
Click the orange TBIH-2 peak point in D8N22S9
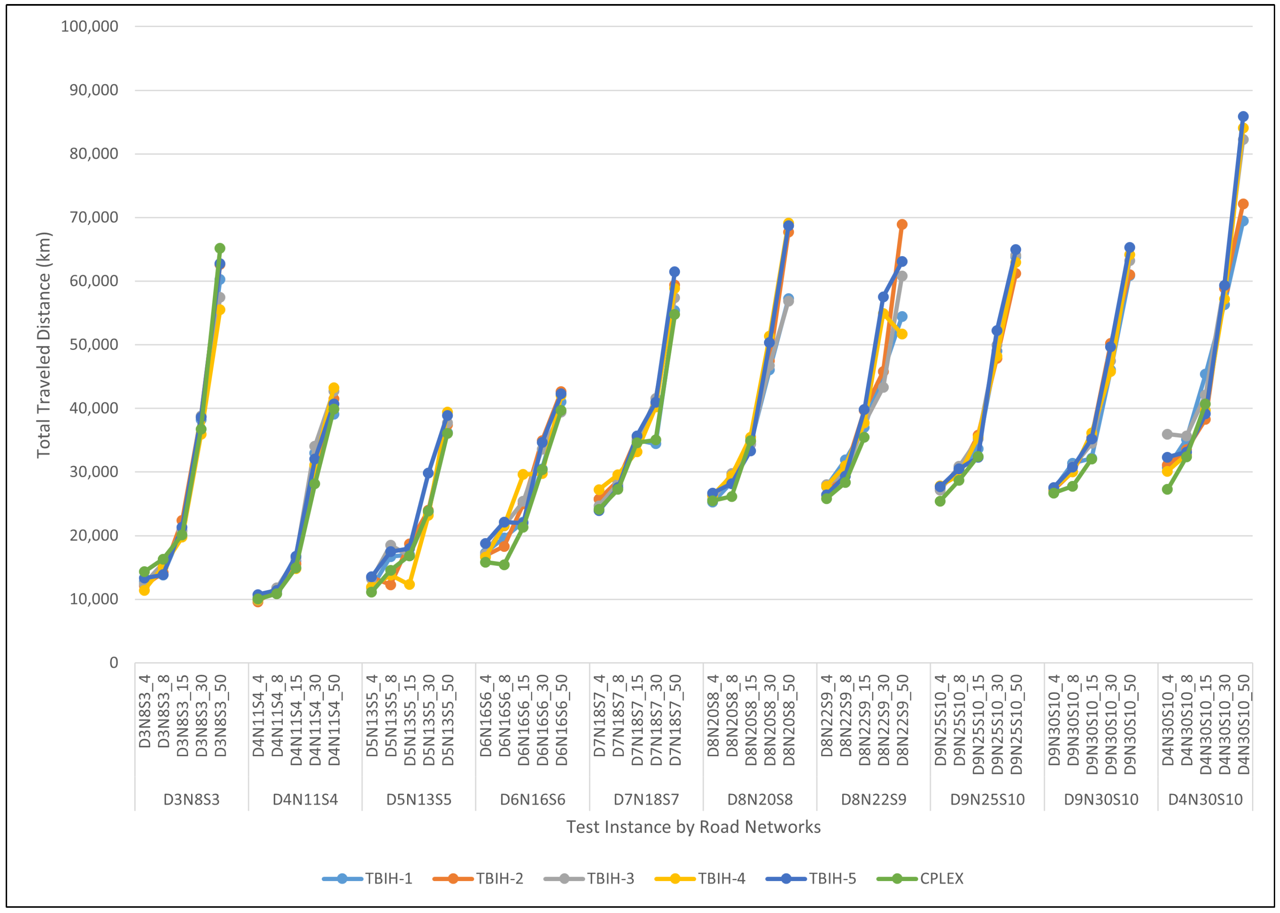point(902,225)
